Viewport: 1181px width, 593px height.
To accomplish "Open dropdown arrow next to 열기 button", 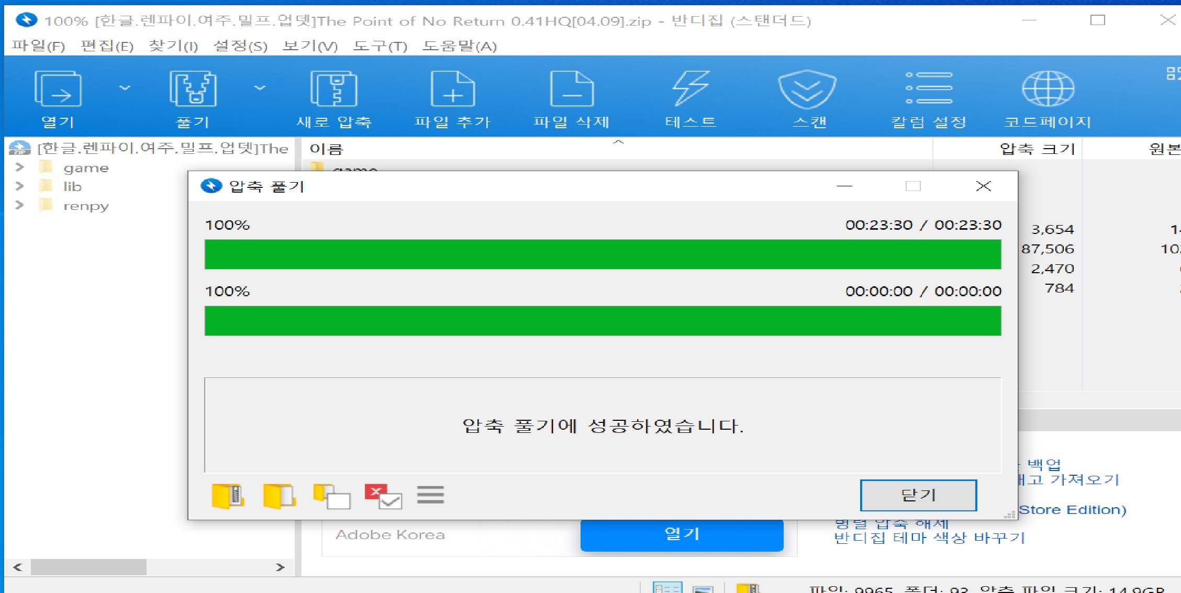I will (125, 88).
